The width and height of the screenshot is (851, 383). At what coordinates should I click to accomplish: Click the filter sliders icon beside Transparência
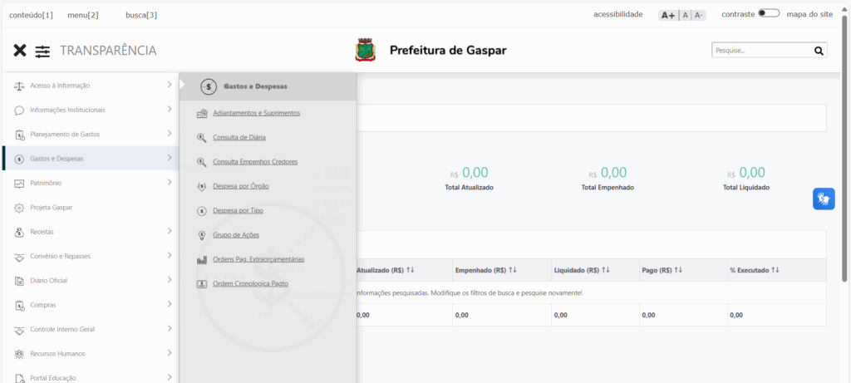point(42,51)
